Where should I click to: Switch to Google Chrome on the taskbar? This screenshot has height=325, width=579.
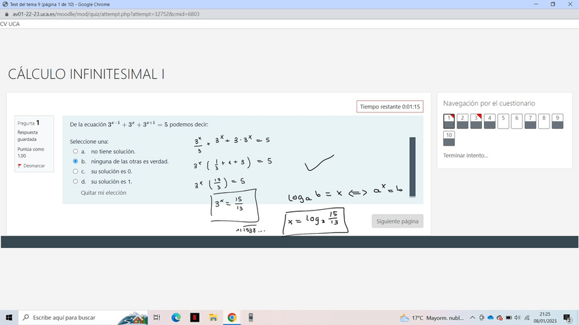[232, 318]
